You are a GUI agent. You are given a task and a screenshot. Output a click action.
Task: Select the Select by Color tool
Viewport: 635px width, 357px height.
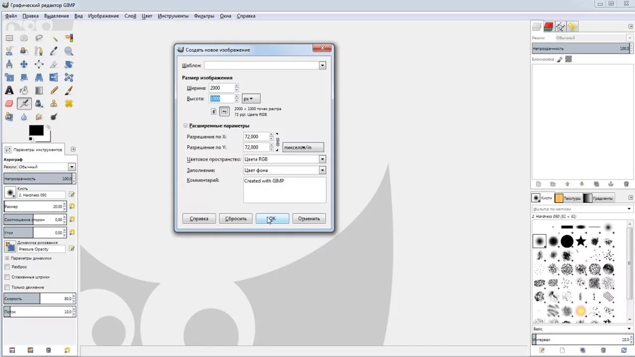(69, 38)
